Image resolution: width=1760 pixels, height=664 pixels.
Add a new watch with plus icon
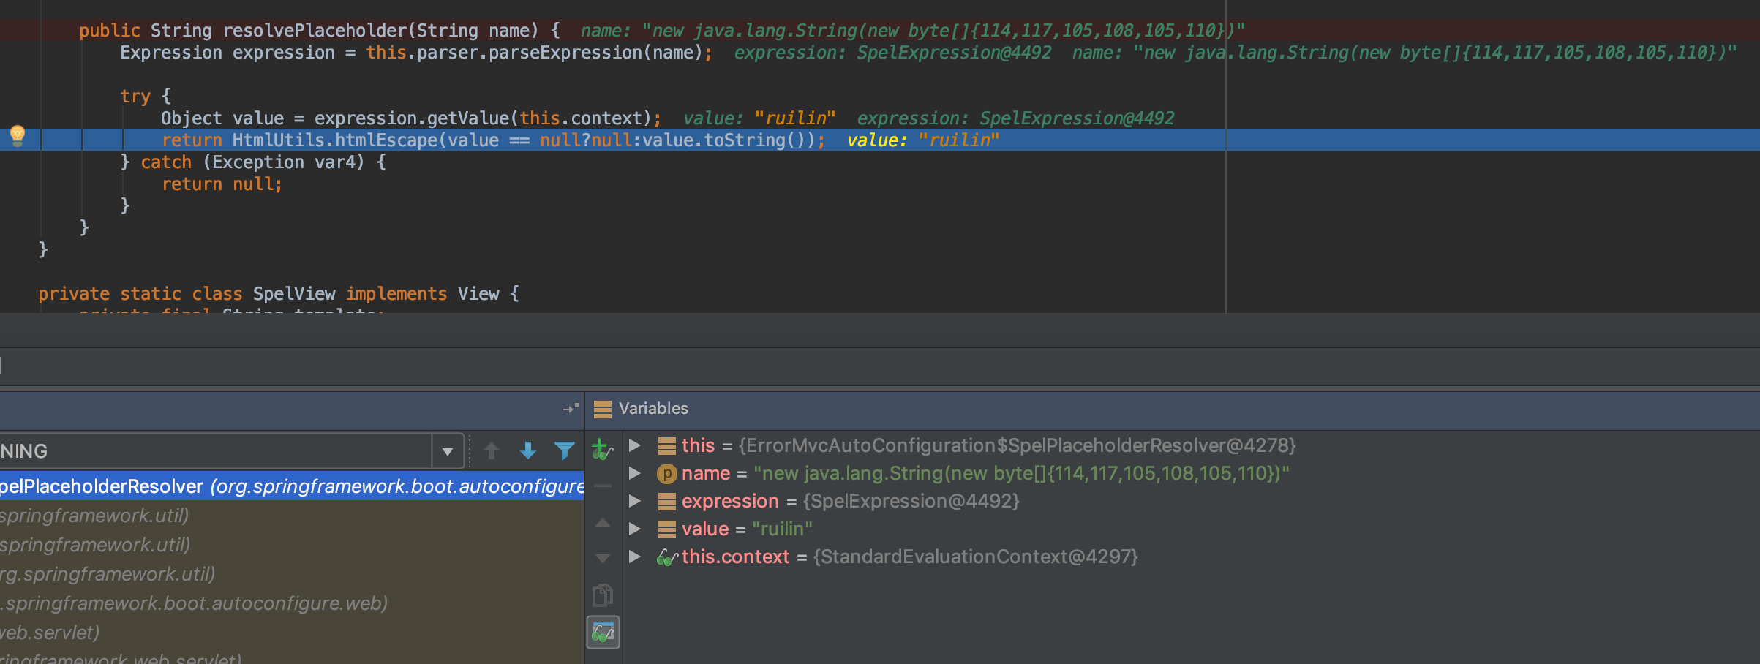coord(602,449)
